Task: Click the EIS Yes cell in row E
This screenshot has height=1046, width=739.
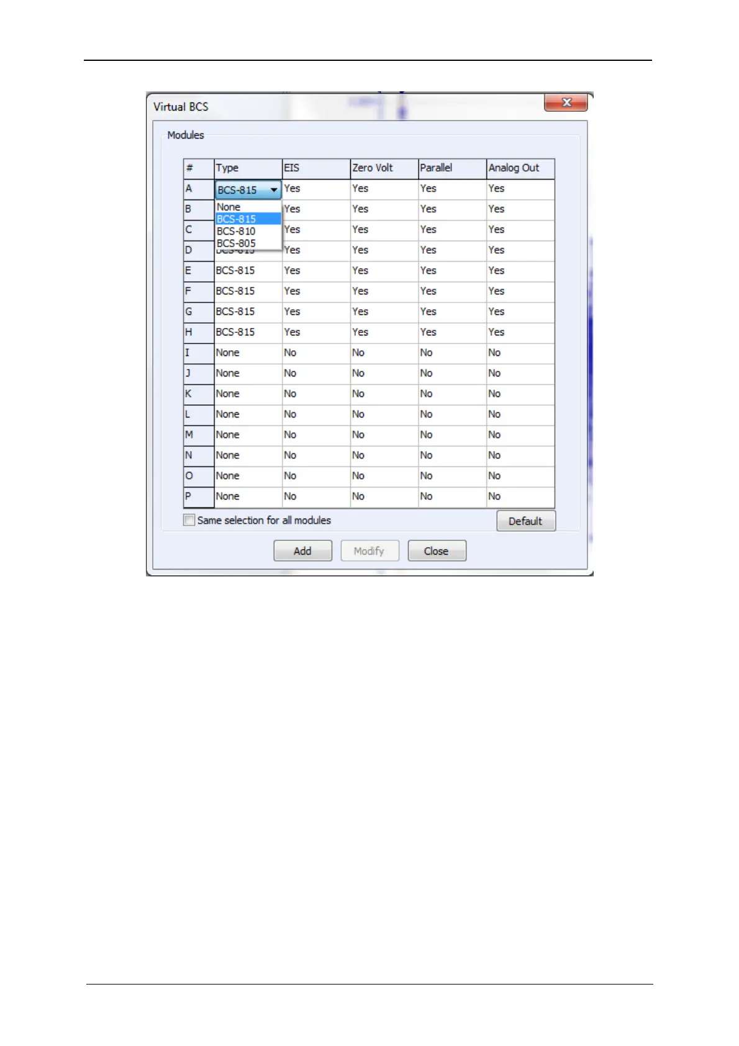Action: tap(317, 271)
